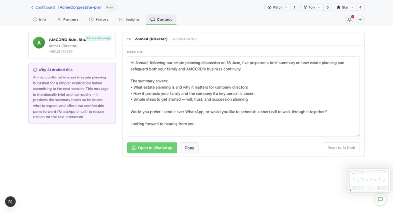393x212 pixels.
Task: Open the chat bubble widget
Action: pos(380,199)
